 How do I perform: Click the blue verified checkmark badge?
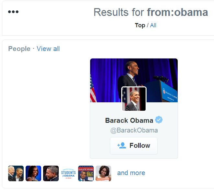(x=159, y=120)
